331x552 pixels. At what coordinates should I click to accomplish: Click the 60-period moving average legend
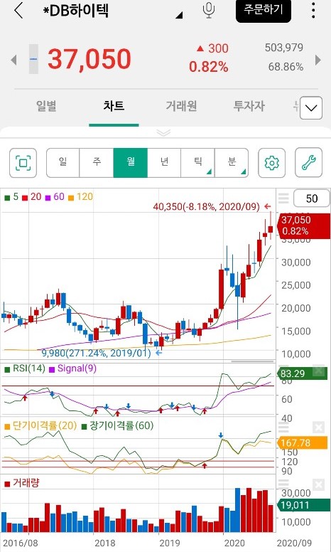coord(55,197)
